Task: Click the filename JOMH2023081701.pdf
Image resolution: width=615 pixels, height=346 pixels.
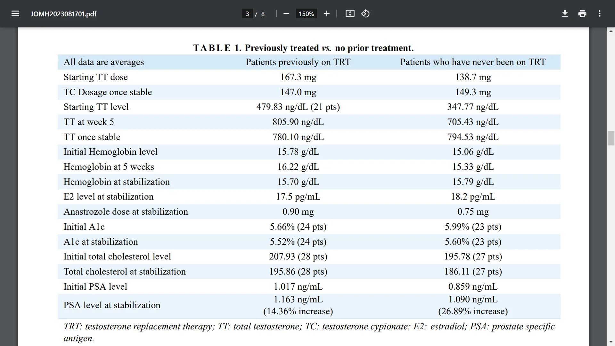Action: [63, 14]
